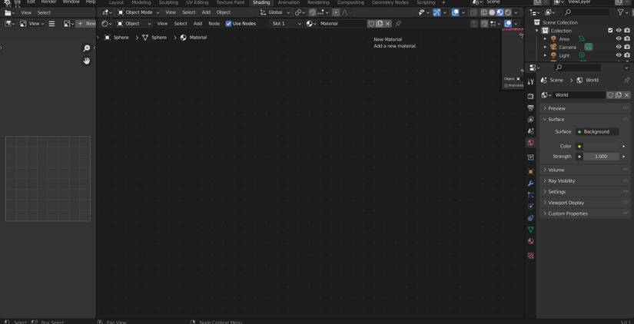
Task: Open the Texture properties tab
Action: coord(530,256)
